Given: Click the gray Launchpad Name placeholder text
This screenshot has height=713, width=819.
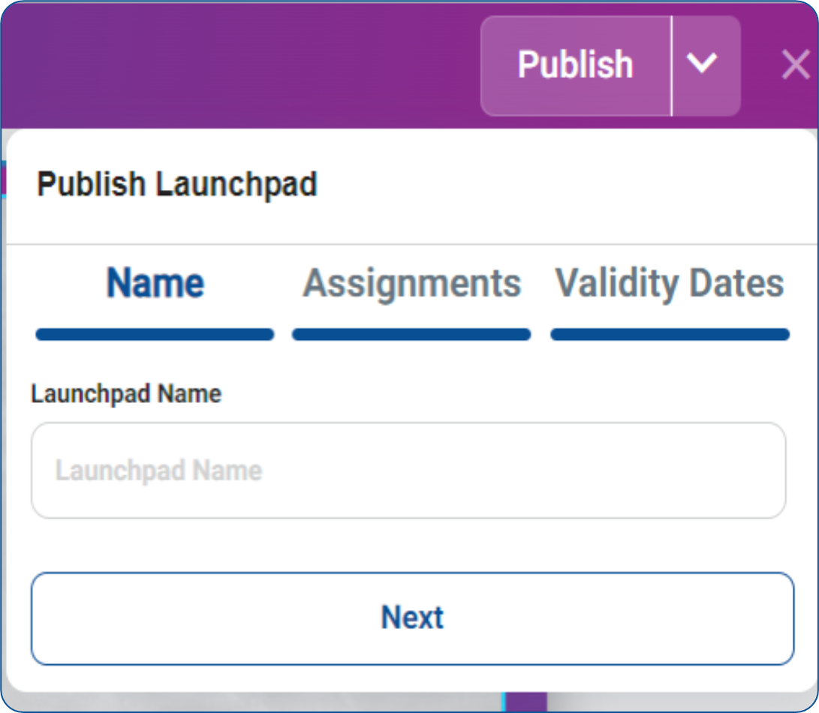Looking at the screenshot, I should [158, 471].
